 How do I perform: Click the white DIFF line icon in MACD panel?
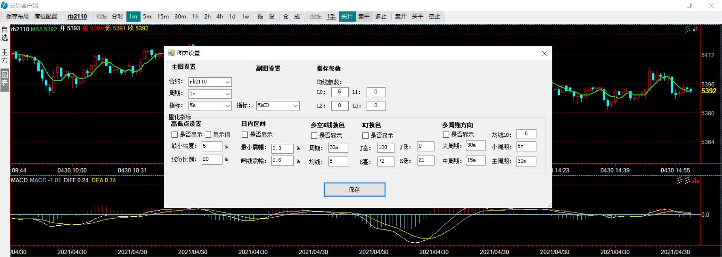(687, 180)
